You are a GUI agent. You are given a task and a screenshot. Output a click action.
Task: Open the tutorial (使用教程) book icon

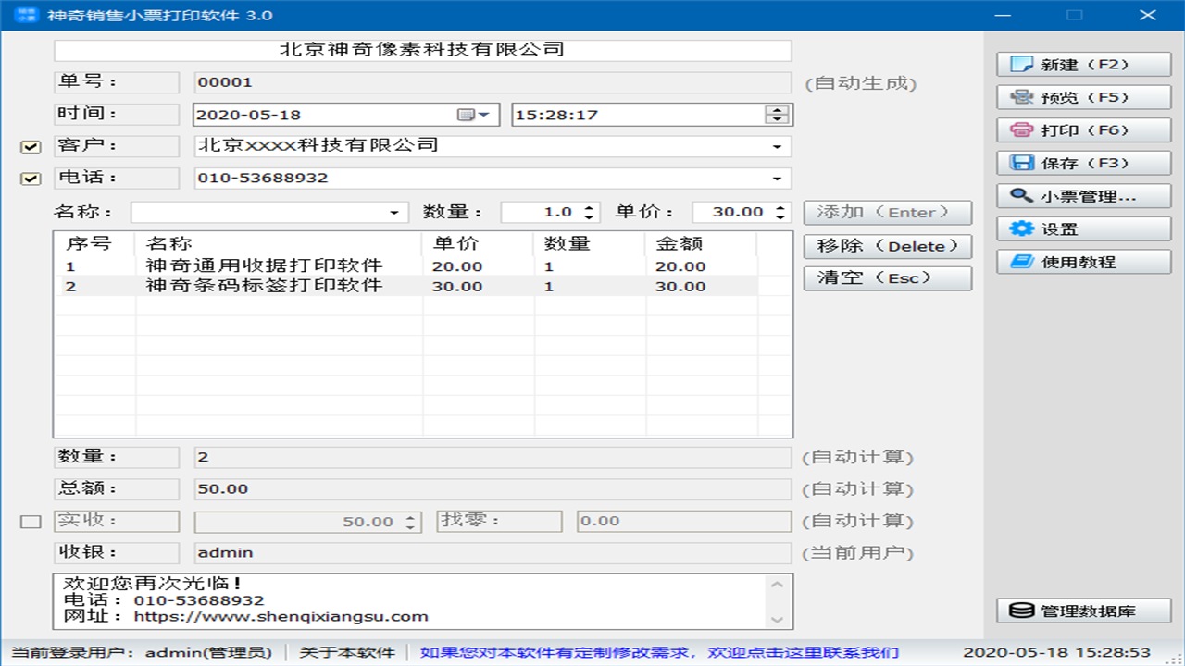pyautogui.click(x=1022, y=262)
